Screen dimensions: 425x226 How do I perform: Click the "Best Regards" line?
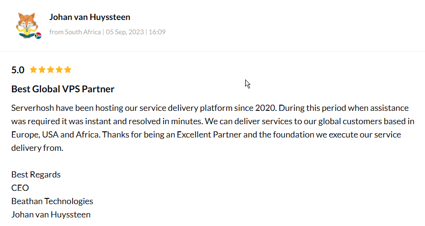click(36, 174)
